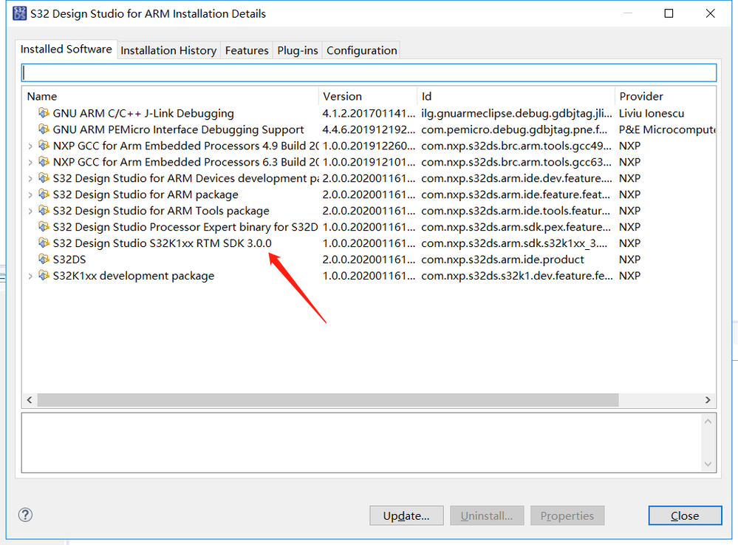The image size is (738, 545).
Task: Click Id com.nxp.s32ds.s32k1.dev.feature.fe... cell
Action: click(517, 276)
